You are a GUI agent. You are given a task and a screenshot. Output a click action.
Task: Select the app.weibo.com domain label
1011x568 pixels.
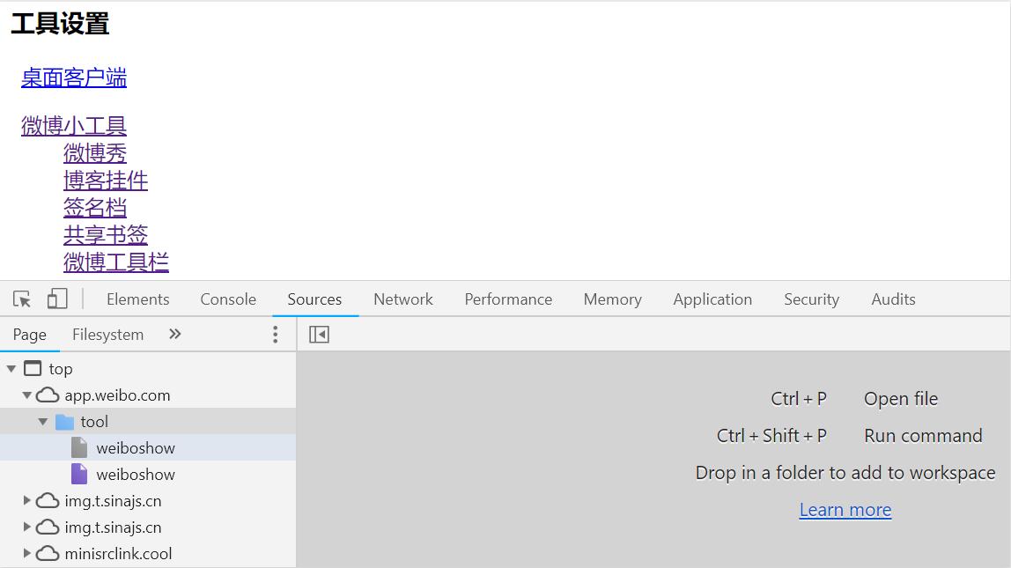117,395
